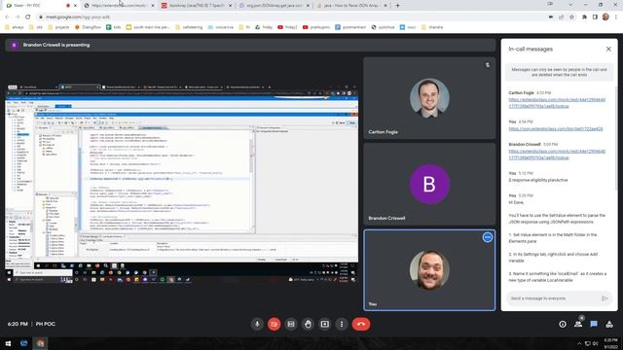Image resolution: width=623 pixels, height=350 pixels.
Task: Reload the Meet page
Action: [x=28, y=17]
